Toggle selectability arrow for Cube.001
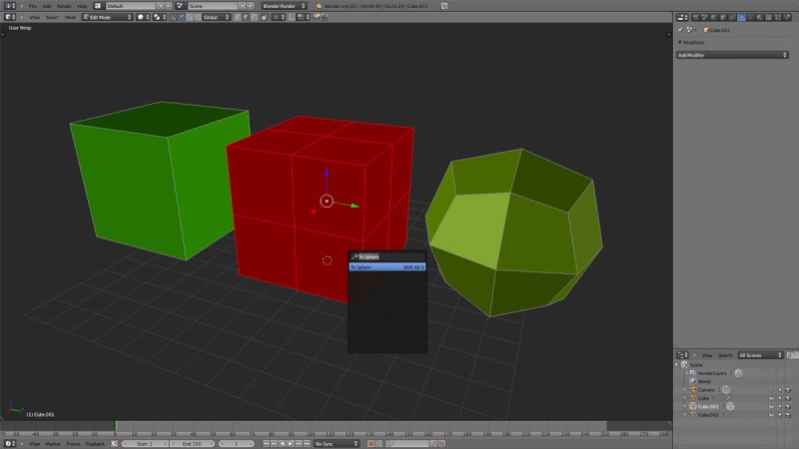The height and width of the screenshot is (449, 799). 780,406
